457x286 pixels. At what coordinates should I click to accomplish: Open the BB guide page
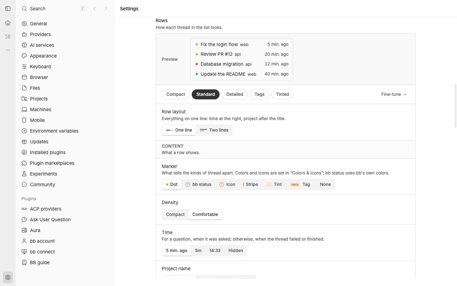[x=65, y=262]
